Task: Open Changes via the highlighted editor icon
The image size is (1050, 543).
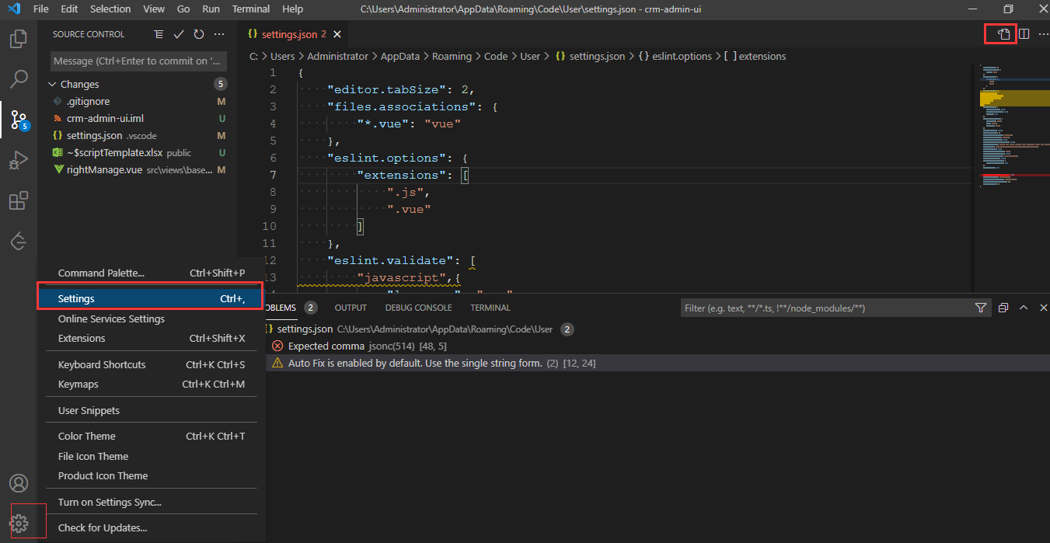Action: tap(1000, 33)
